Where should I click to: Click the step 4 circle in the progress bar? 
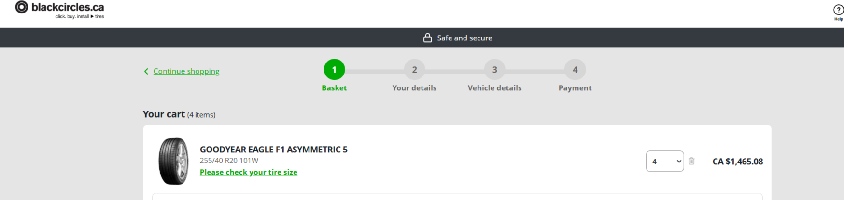[575, 70]
